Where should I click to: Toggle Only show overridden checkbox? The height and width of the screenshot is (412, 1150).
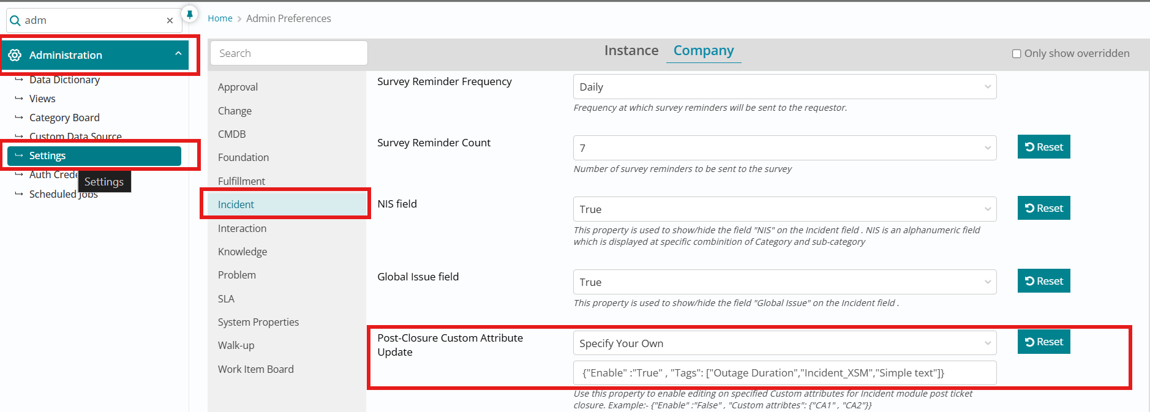(1017, 54)
